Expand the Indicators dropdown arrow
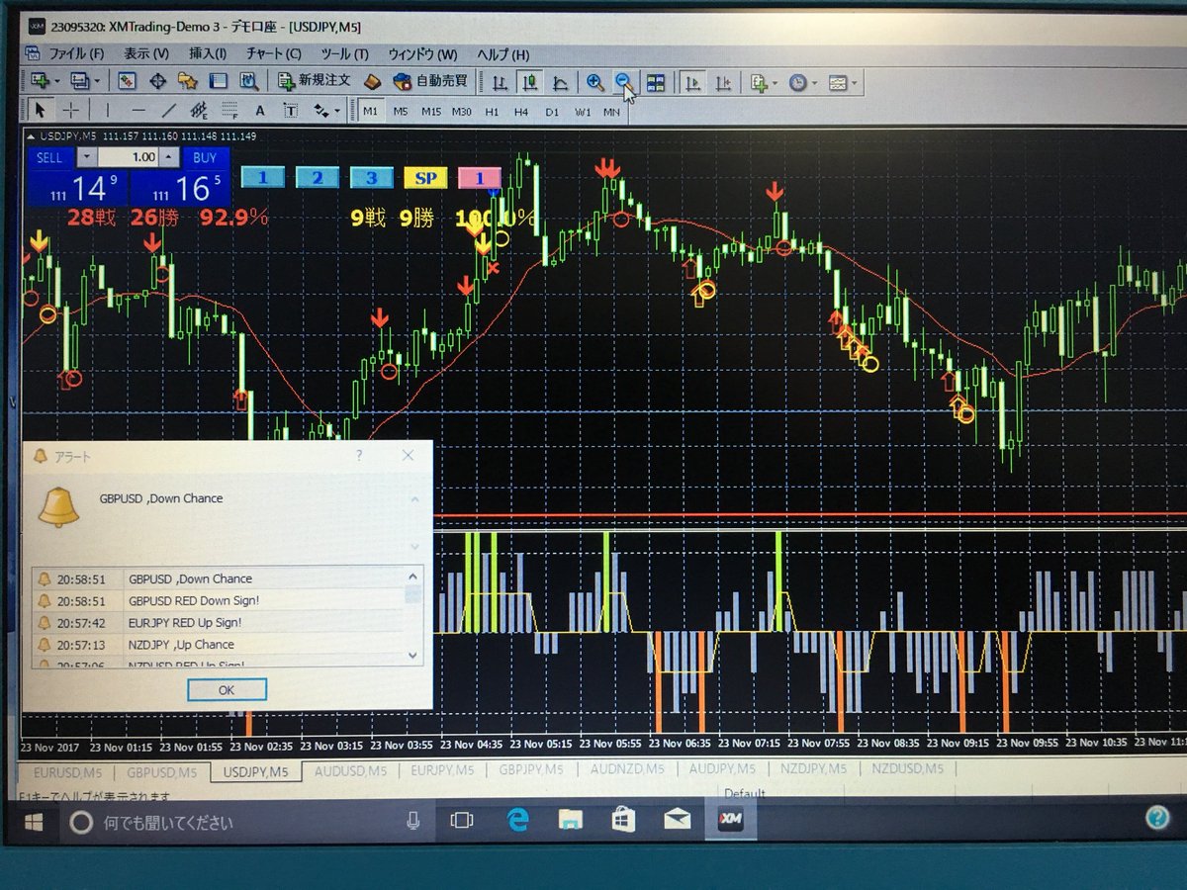 776,83
